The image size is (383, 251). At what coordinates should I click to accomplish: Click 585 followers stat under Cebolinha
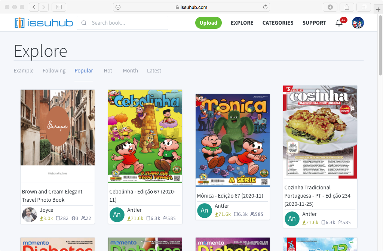click(x=169, y=218)
